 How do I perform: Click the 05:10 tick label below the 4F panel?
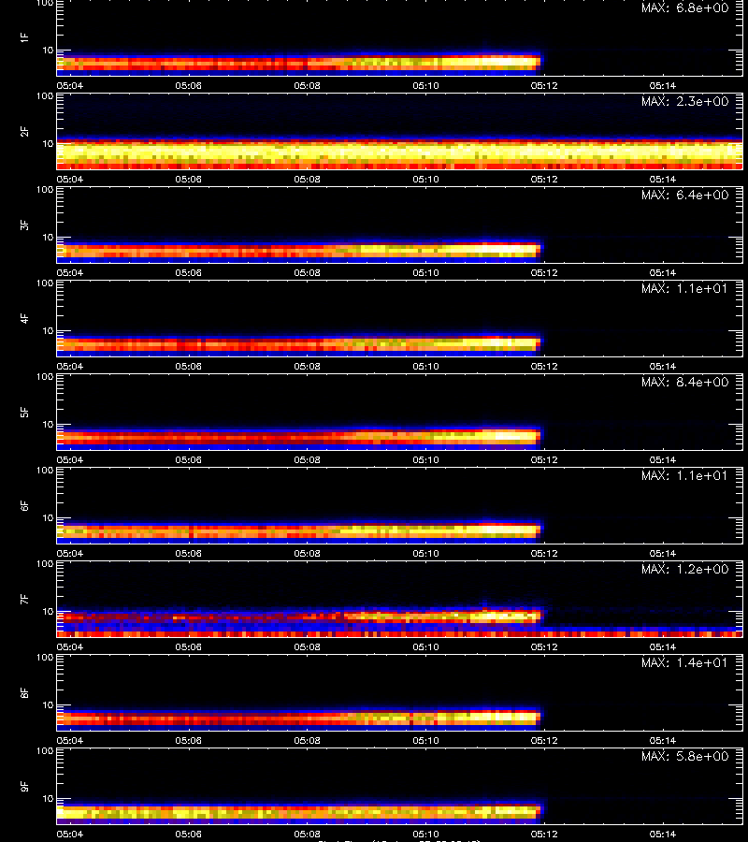(x=425, y=366)
